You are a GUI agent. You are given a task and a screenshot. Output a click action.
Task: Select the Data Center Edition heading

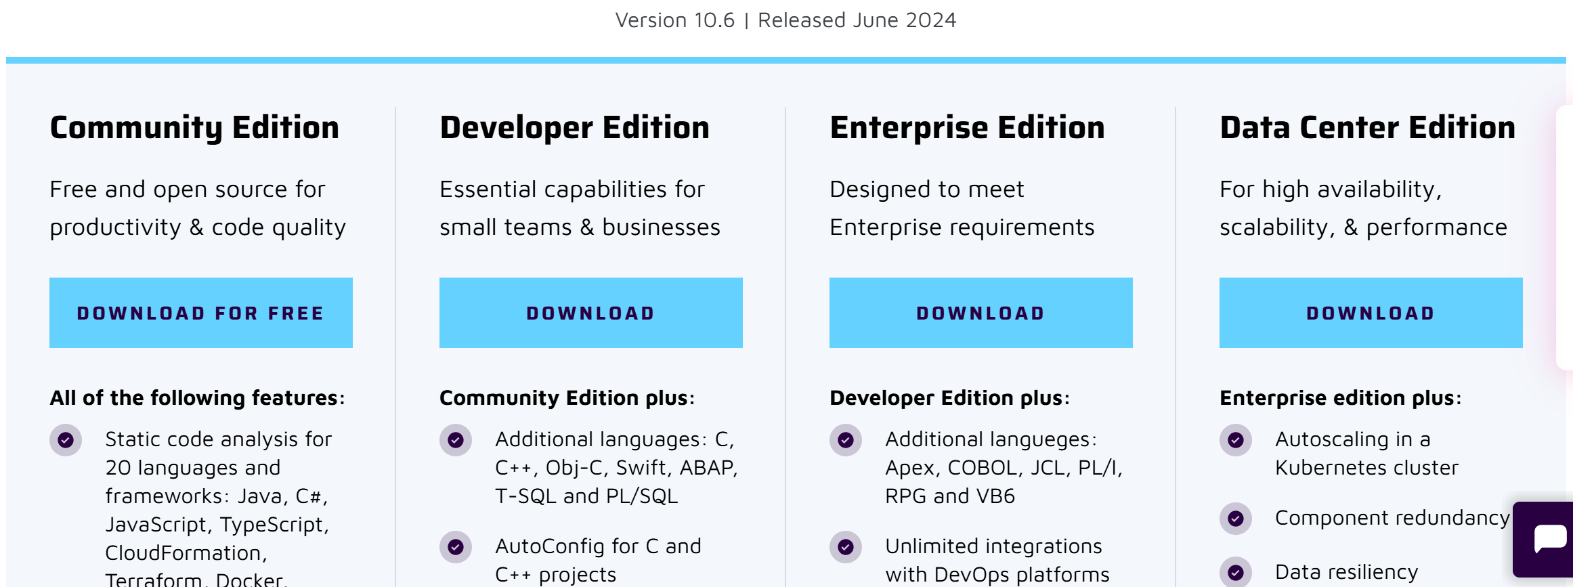coord(1368,128)
